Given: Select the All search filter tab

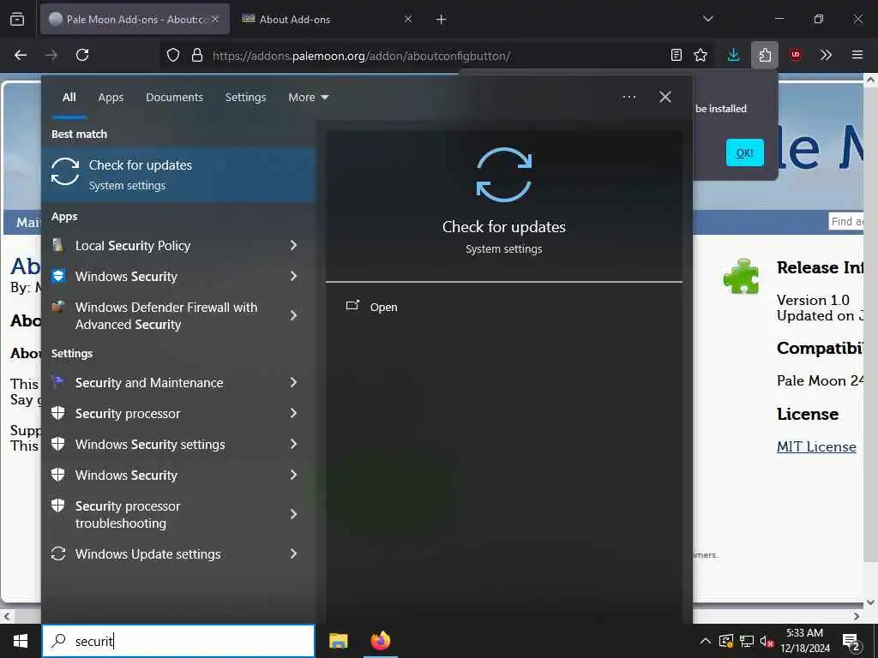Looking at the screenshot, I should coord(69,98).
